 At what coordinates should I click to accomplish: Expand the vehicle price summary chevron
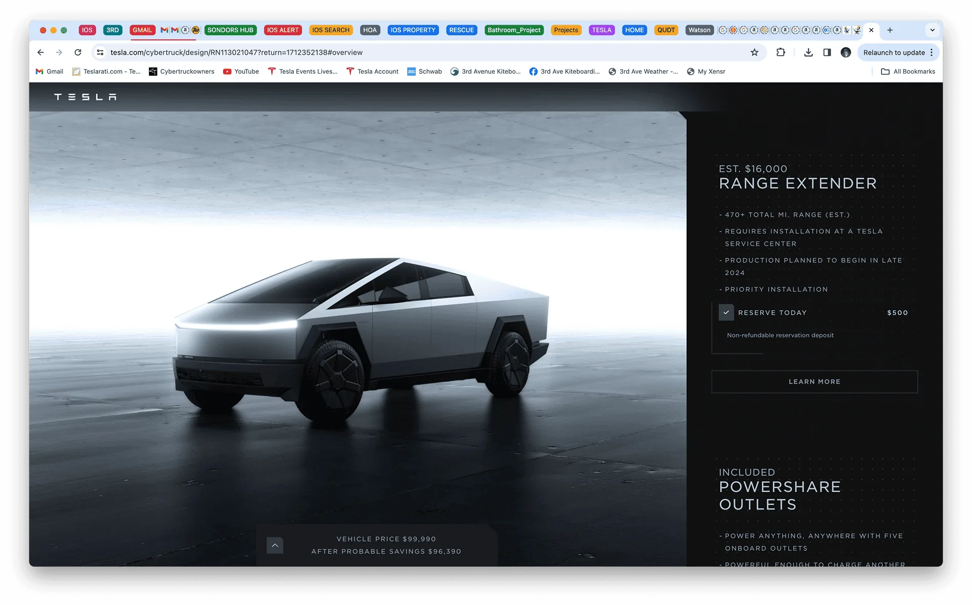tap(275, 545)
